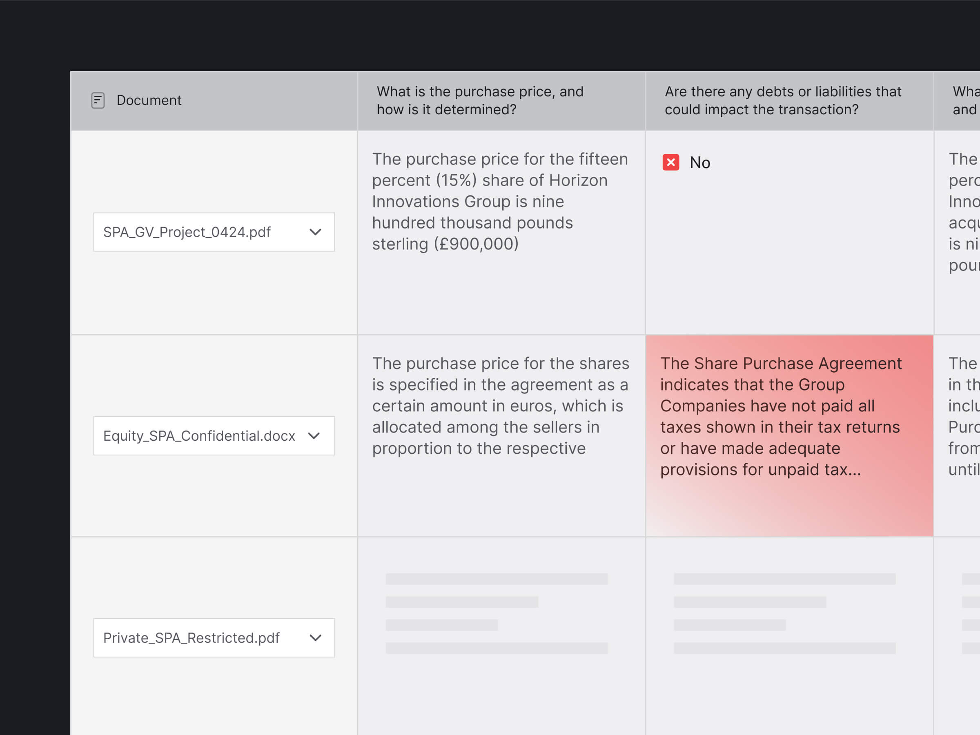Click the No answer text

coord(699,163)
